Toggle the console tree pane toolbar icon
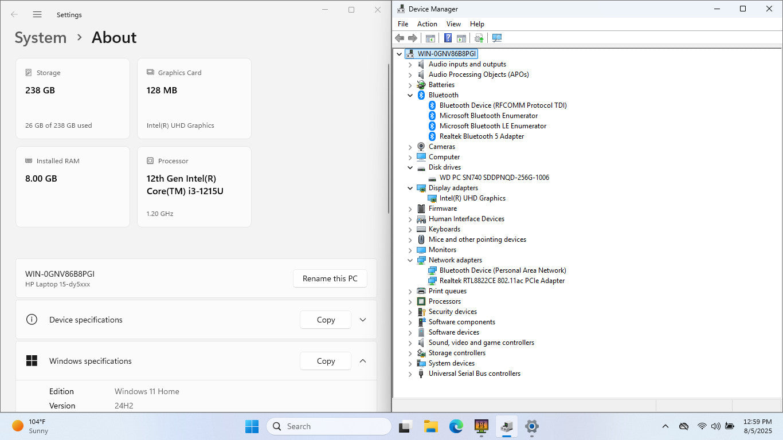This screenshot has width=783, height=440. 430,38
